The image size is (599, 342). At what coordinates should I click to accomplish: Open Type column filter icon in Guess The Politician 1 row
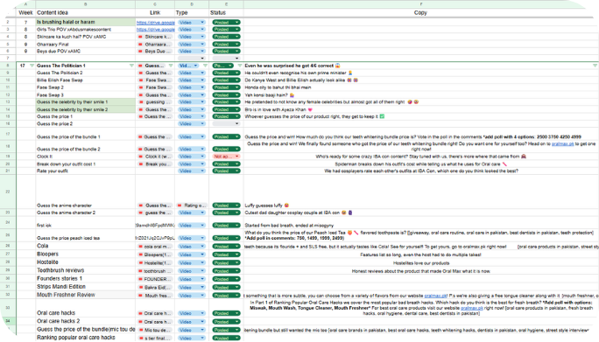tap(205, 66)
